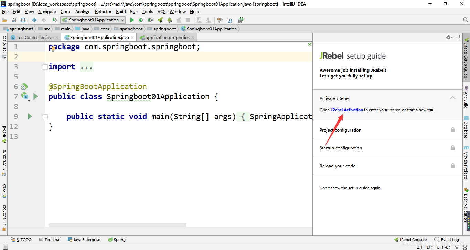This screenshot has height=250, width=470.
Task: Click the chip-shaped icon at toolbar end
Action: tap(241, 20)
